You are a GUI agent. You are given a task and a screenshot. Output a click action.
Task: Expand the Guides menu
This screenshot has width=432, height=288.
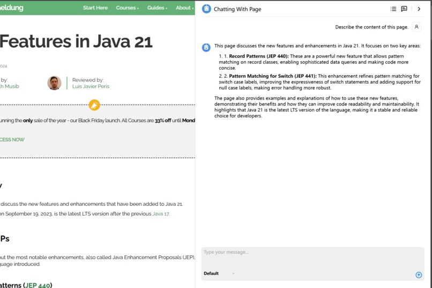click(157, 8)
